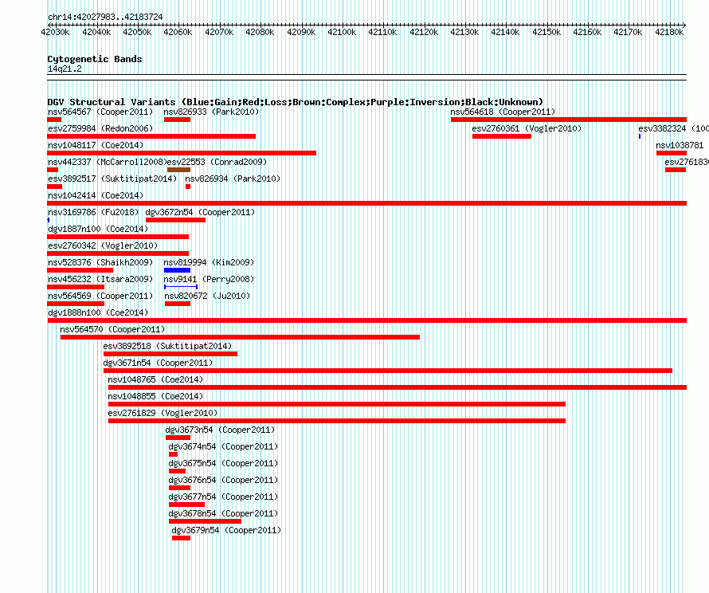Select the nsv564570 (Cooper2011) label
This screenshot has width=709, height=593.
tap(112, 329)
